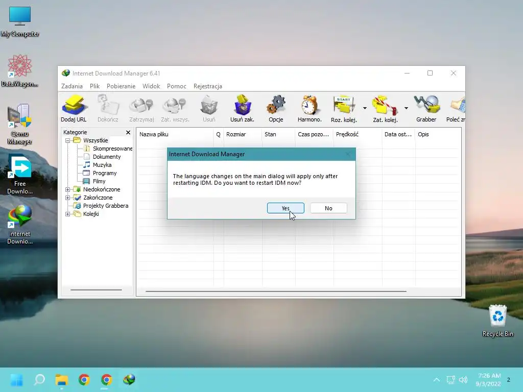523x392 pixels.
Task: Click the Zatrzymaj toolbar icon
Action: 141,108
